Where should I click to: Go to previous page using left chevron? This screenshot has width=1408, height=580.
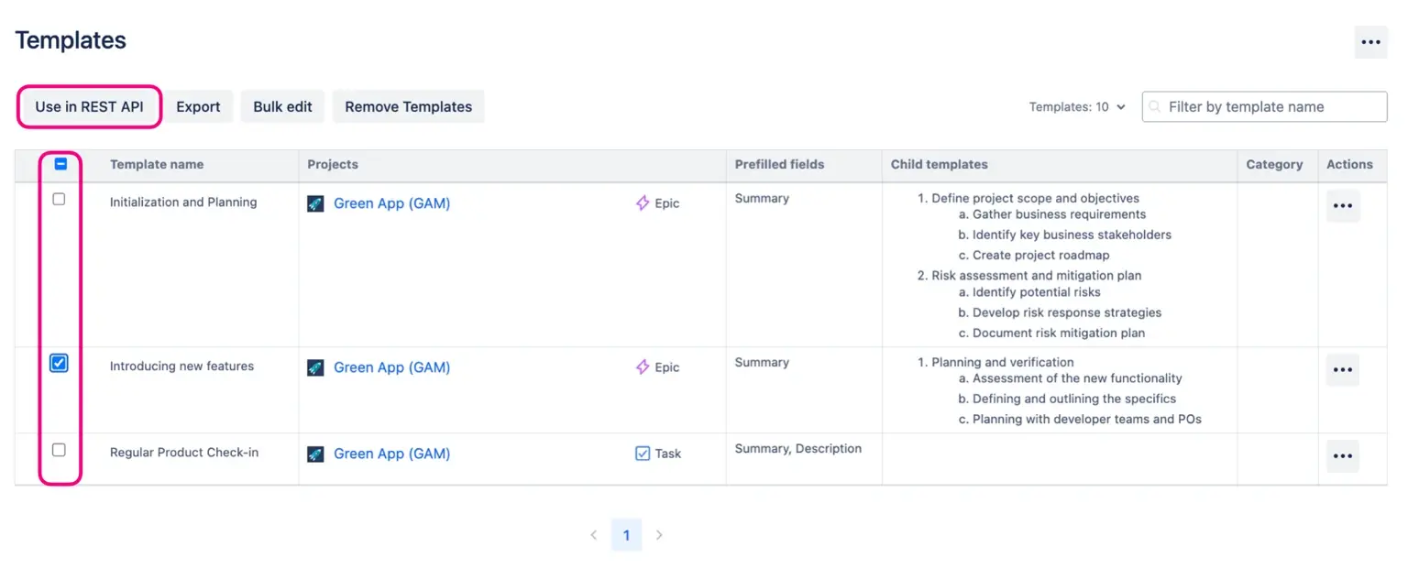click(x=593, y=535)
